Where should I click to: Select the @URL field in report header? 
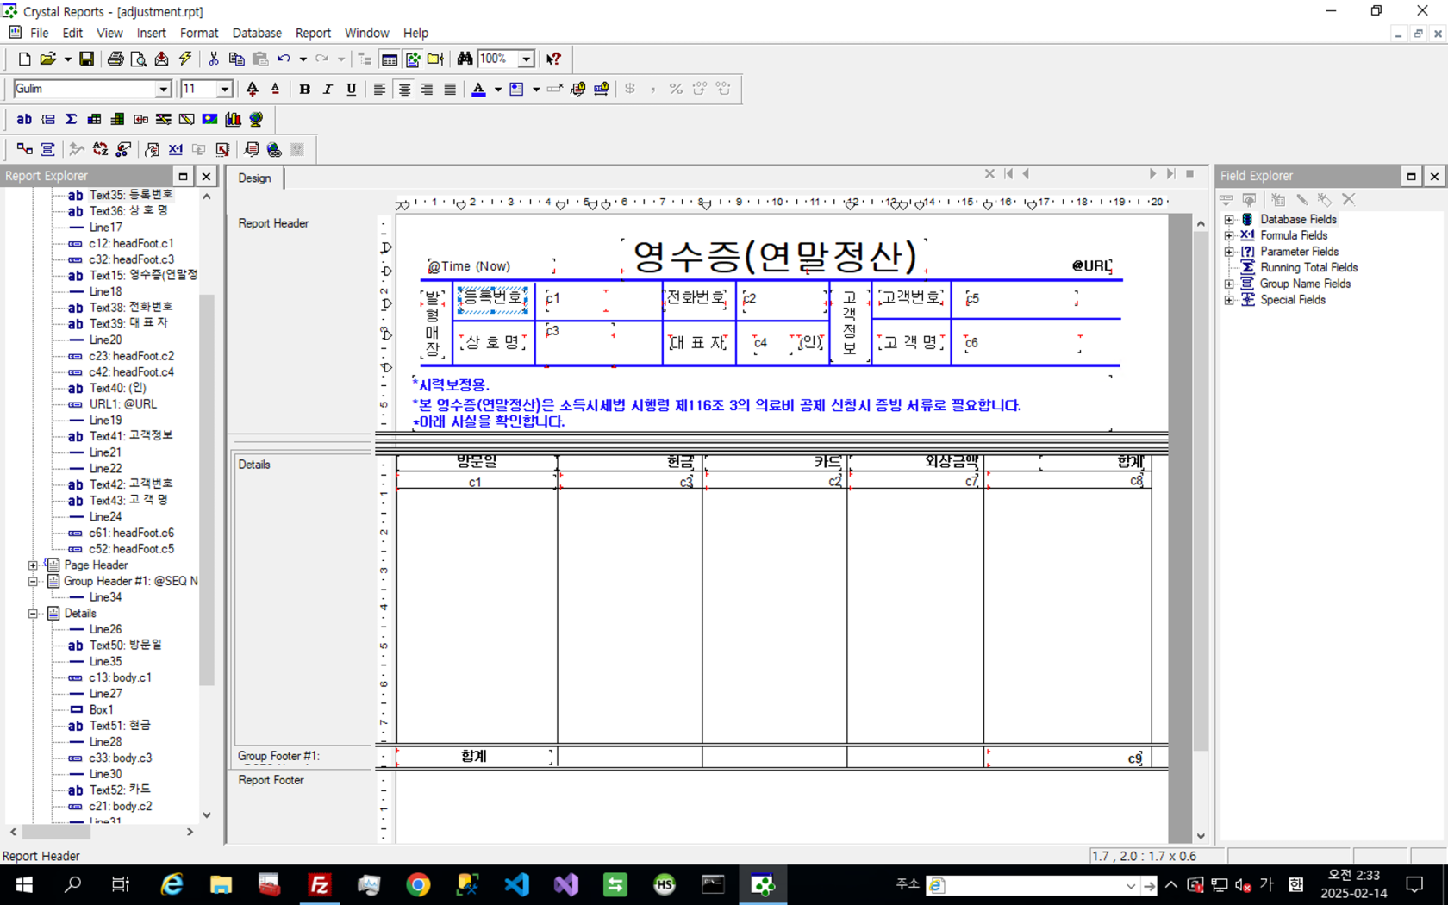click(x=1090, y=265)
